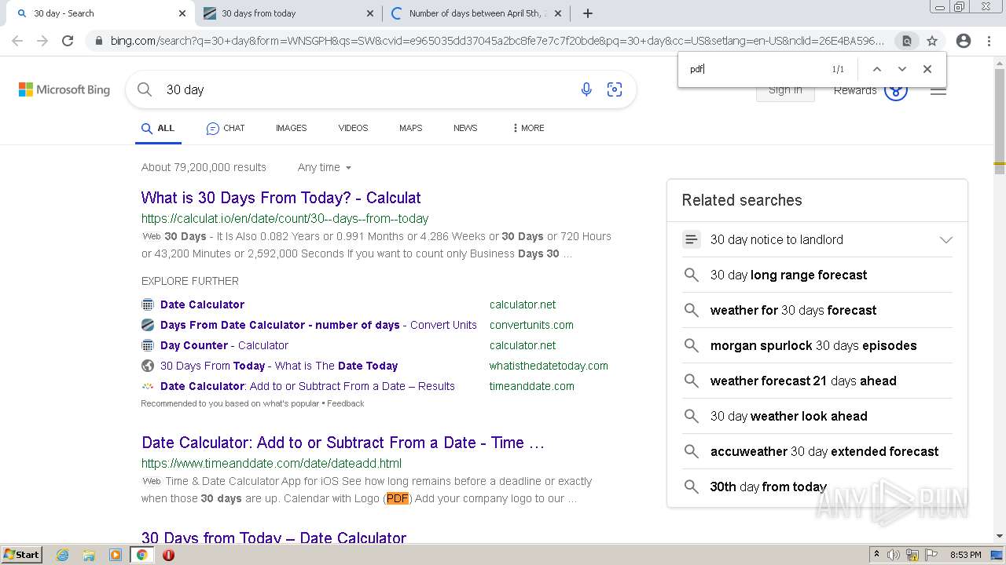Show hidden tray icons arrow
Image resolution: width=1006 pixels, height=565 pixels.
(876, 555)
